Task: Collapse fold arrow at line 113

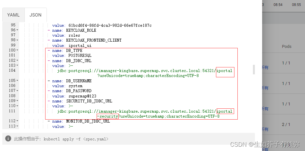Action: pyautogui.click(x=17, y=126)
